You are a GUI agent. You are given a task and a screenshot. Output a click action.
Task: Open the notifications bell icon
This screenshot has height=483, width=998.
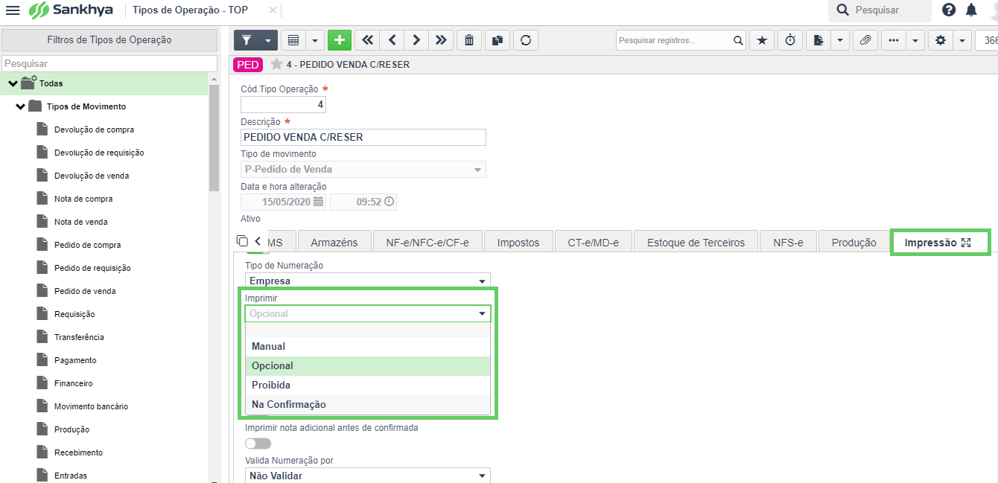[971, 10]
